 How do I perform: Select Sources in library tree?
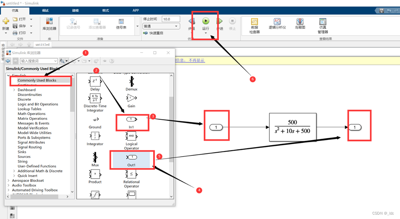tap(24, 157)
